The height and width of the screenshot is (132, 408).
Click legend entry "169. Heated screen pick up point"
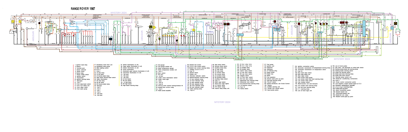point(343,96)
